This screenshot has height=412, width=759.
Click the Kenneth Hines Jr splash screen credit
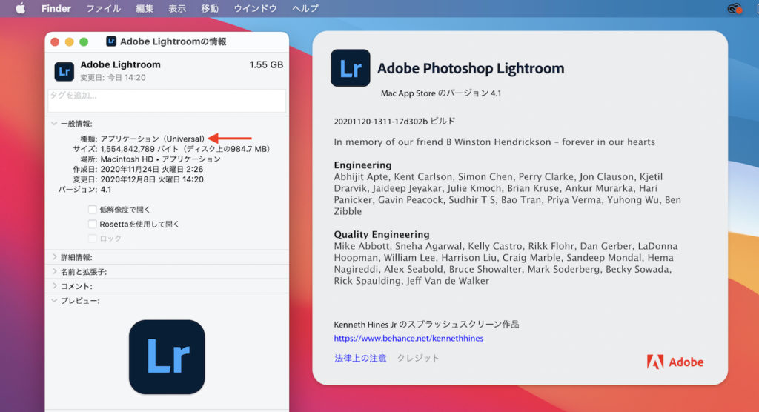[x=426, y=325]
